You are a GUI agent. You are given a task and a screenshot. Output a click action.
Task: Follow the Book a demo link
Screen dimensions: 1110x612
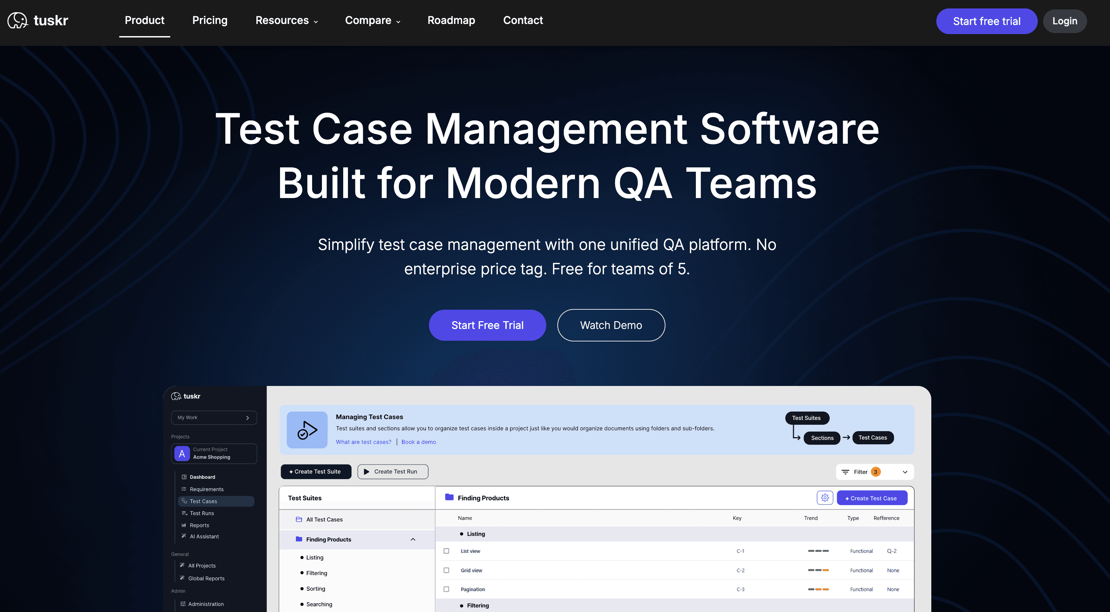tap(419, 442)
